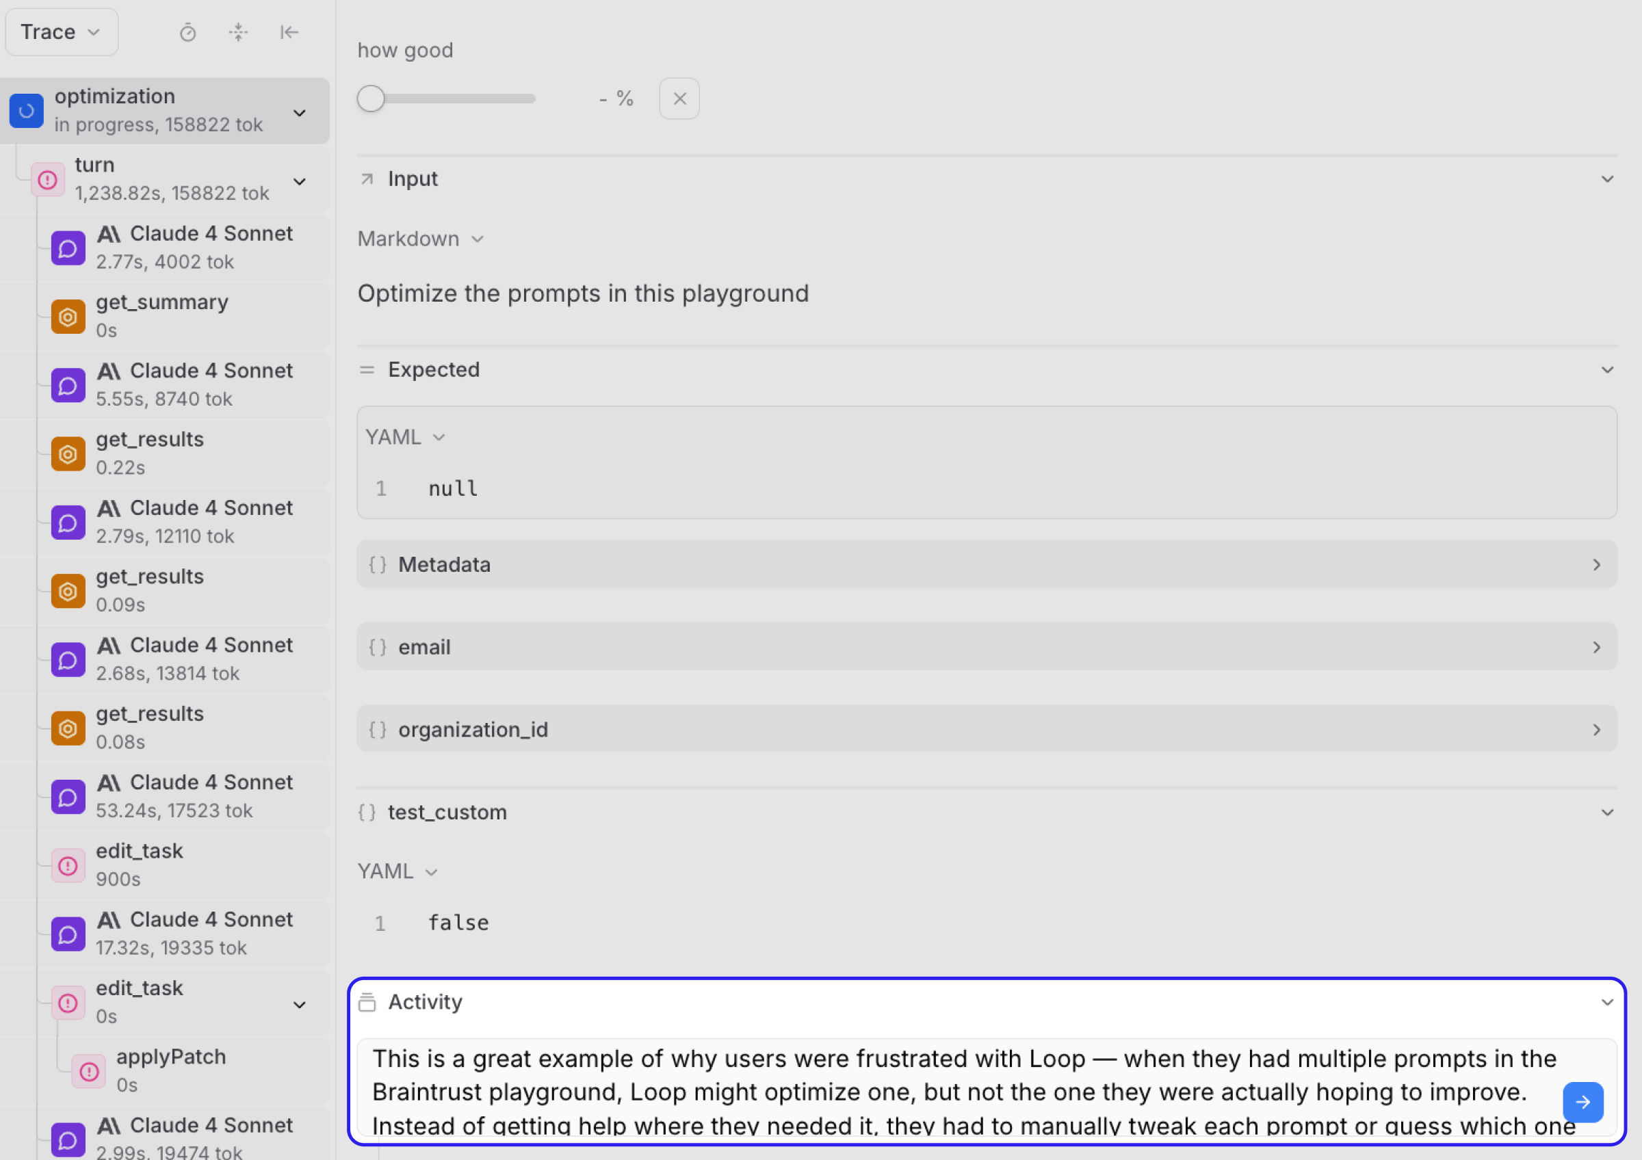Click the collapse-all spans icon
The width and height of the screenshot is (1642, 1160).
pos(238,32)
